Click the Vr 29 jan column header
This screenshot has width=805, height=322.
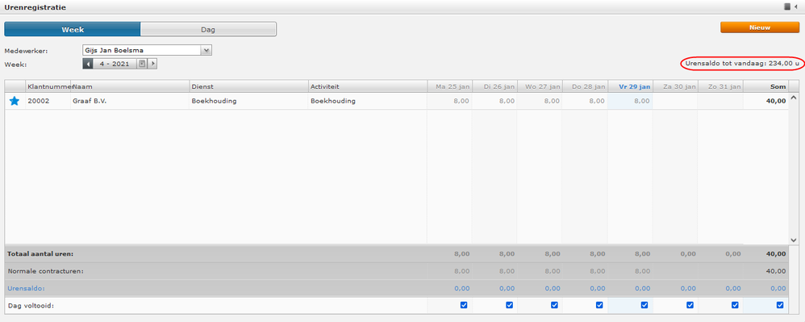click(x=631, y=87)
